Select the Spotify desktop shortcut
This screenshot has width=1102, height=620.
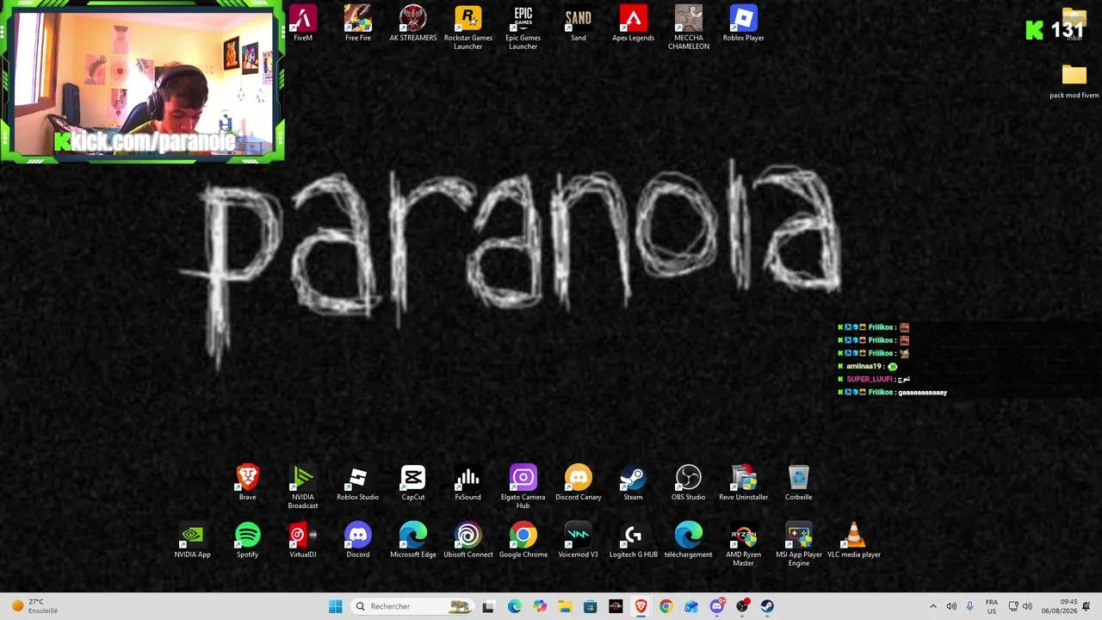(x=248, y=541)
